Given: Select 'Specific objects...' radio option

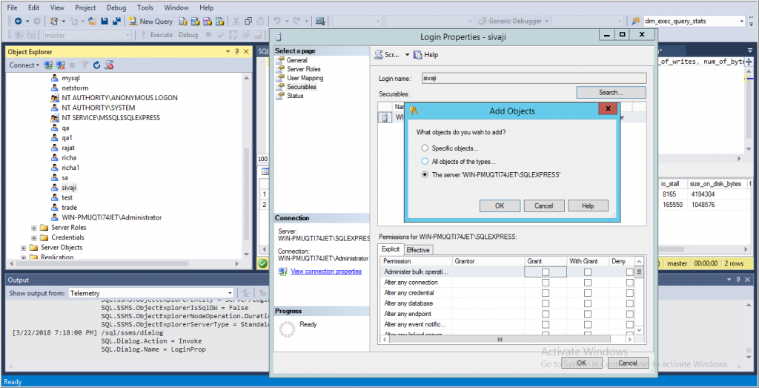Looking at the screenshot, I should tap(425, 148).
